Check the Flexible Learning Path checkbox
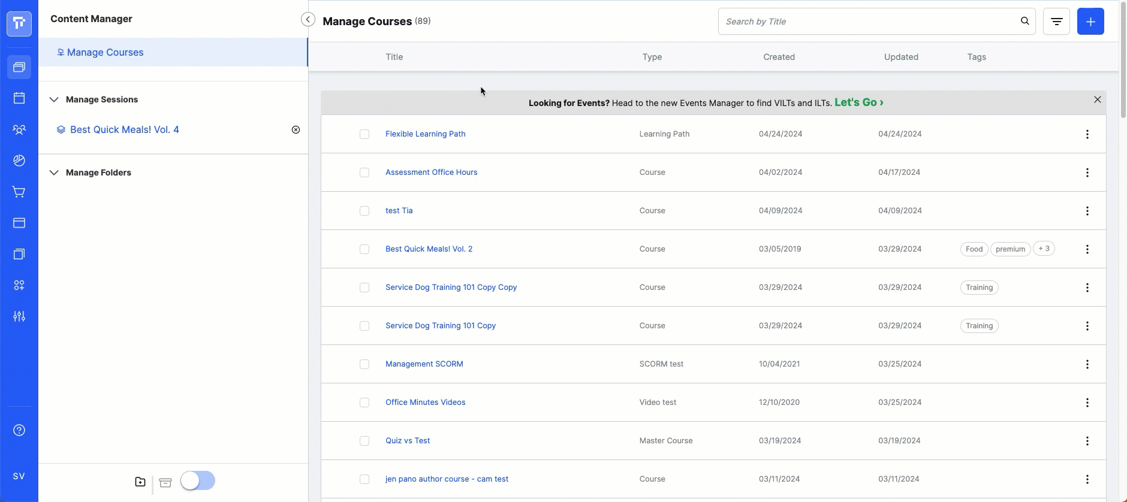1127x502 pixels. (364, 134)
